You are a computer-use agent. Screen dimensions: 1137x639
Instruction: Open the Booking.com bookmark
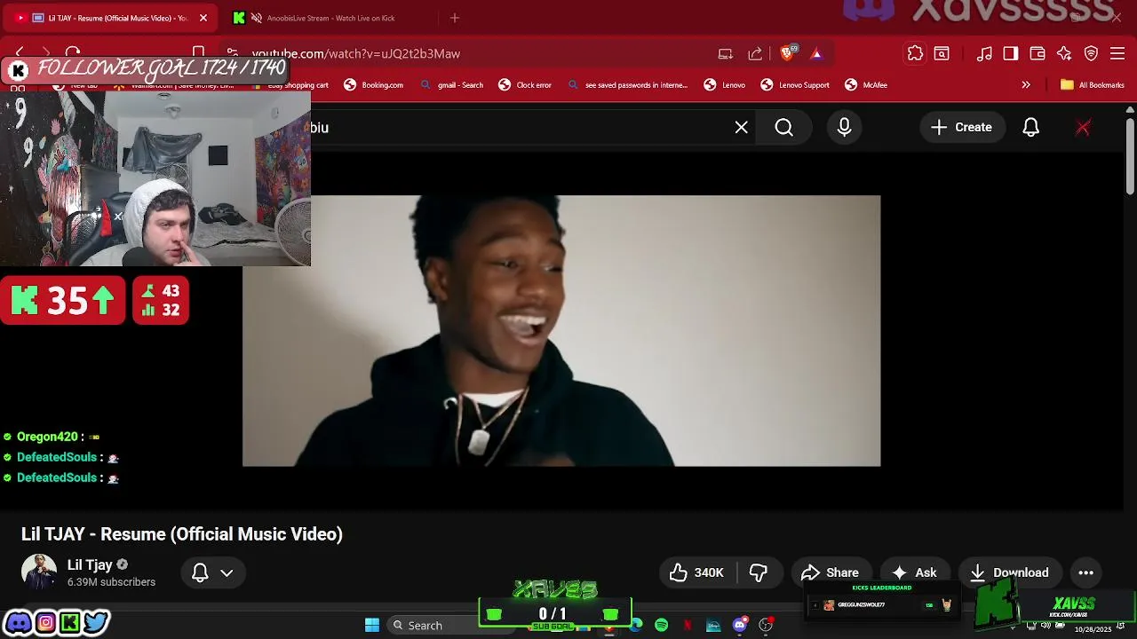373,85
